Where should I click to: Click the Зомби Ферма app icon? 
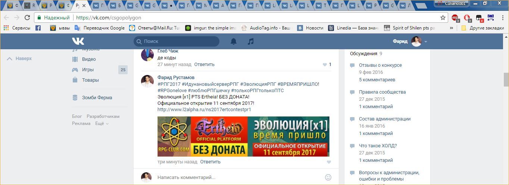[x=75, y=97]
